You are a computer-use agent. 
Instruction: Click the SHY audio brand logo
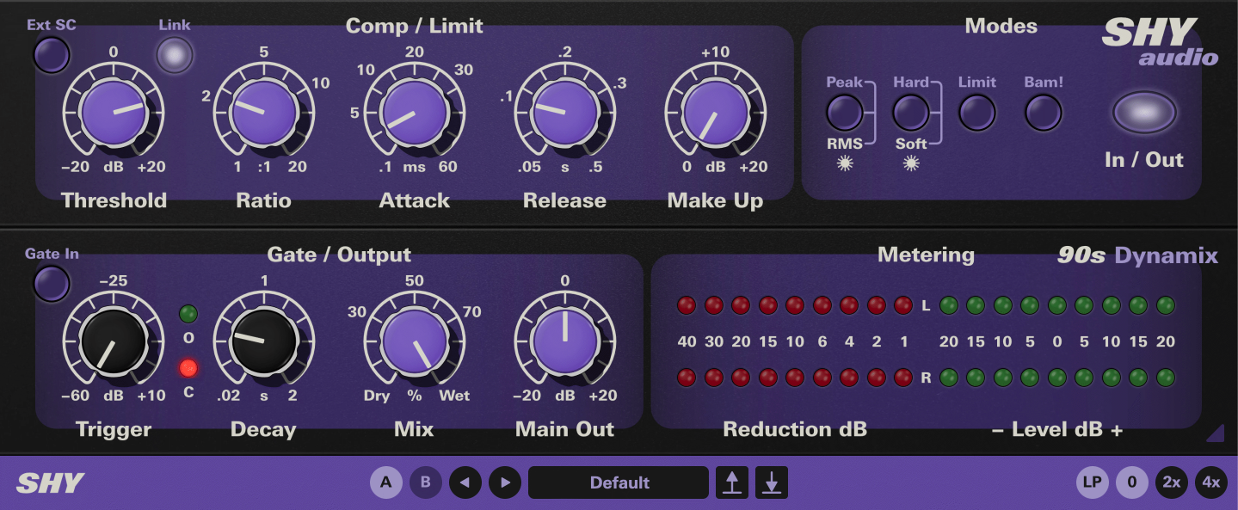tap(1161, 42)
